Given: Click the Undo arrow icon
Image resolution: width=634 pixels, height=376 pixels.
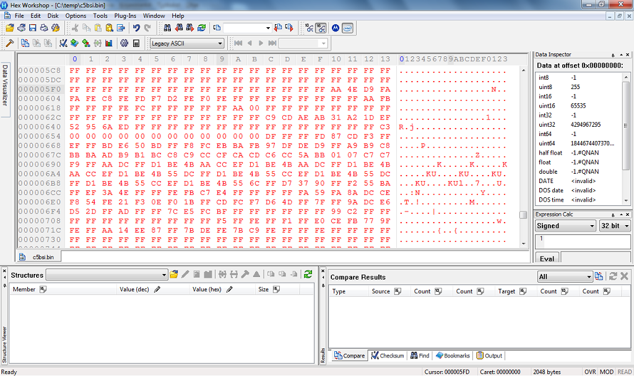Looking at the screenshot, I should (136, 28).
